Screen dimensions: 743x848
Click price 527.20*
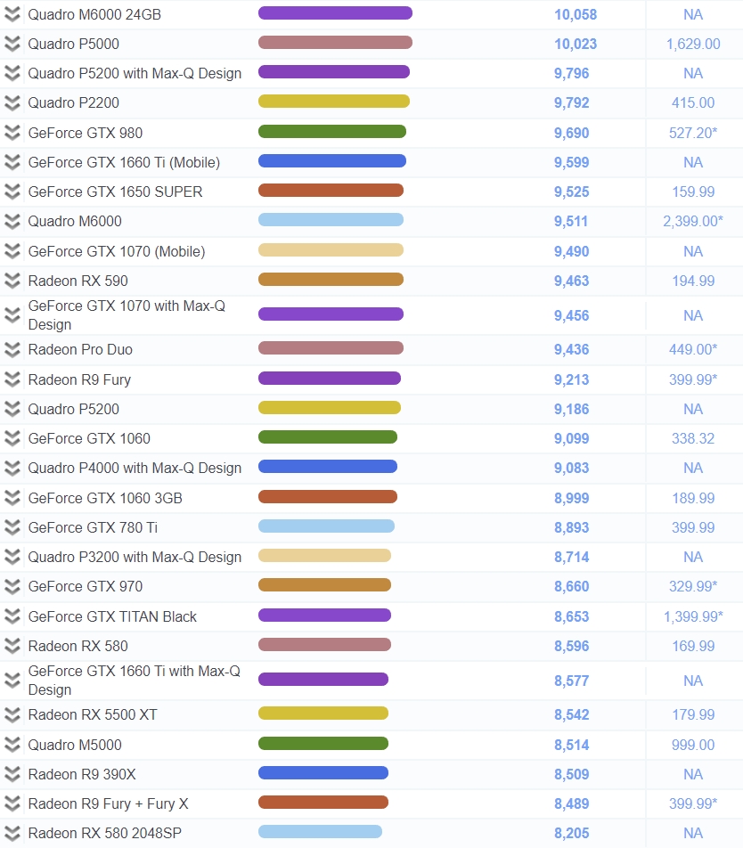click(x=693, y=133)
